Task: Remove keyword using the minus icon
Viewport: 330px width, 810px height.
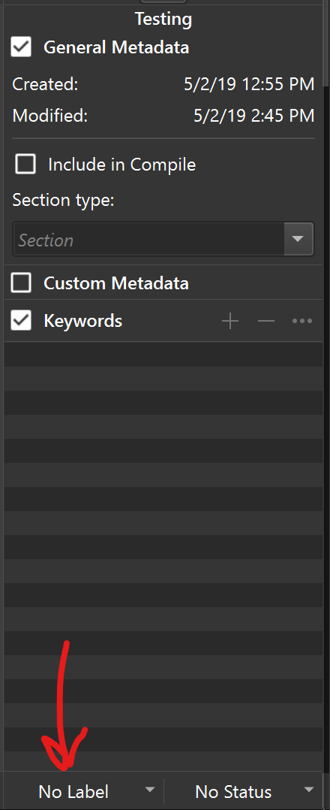Action: tap(266, 322)
